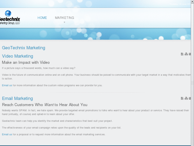The height and width of the screenshot is (146, 194).
Task: Click the GeoTechnix Marketing page heading
Action: pyautogui.click(x=23, y=48)
